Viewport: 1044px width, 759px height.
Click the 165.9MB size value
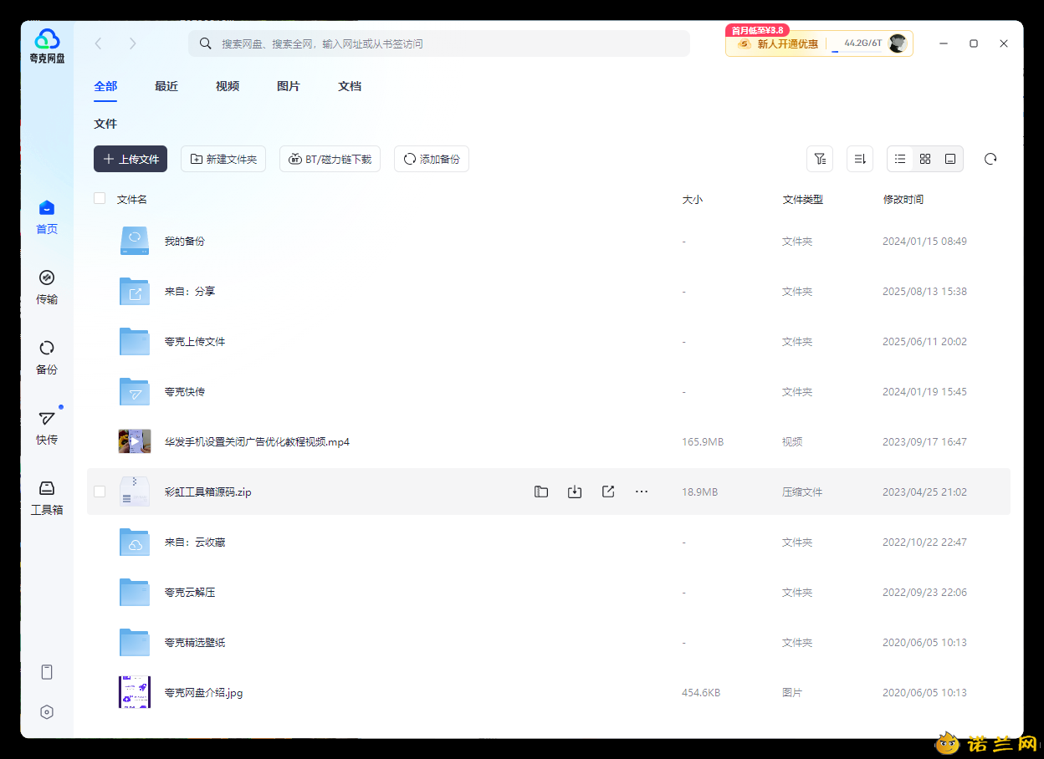703,441
